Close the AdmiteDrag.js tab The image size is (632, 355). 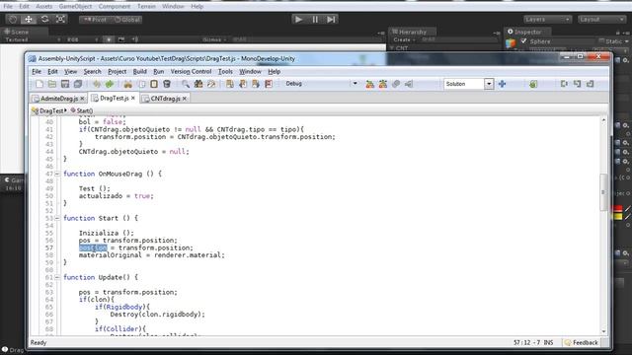[x=82, y=99]
